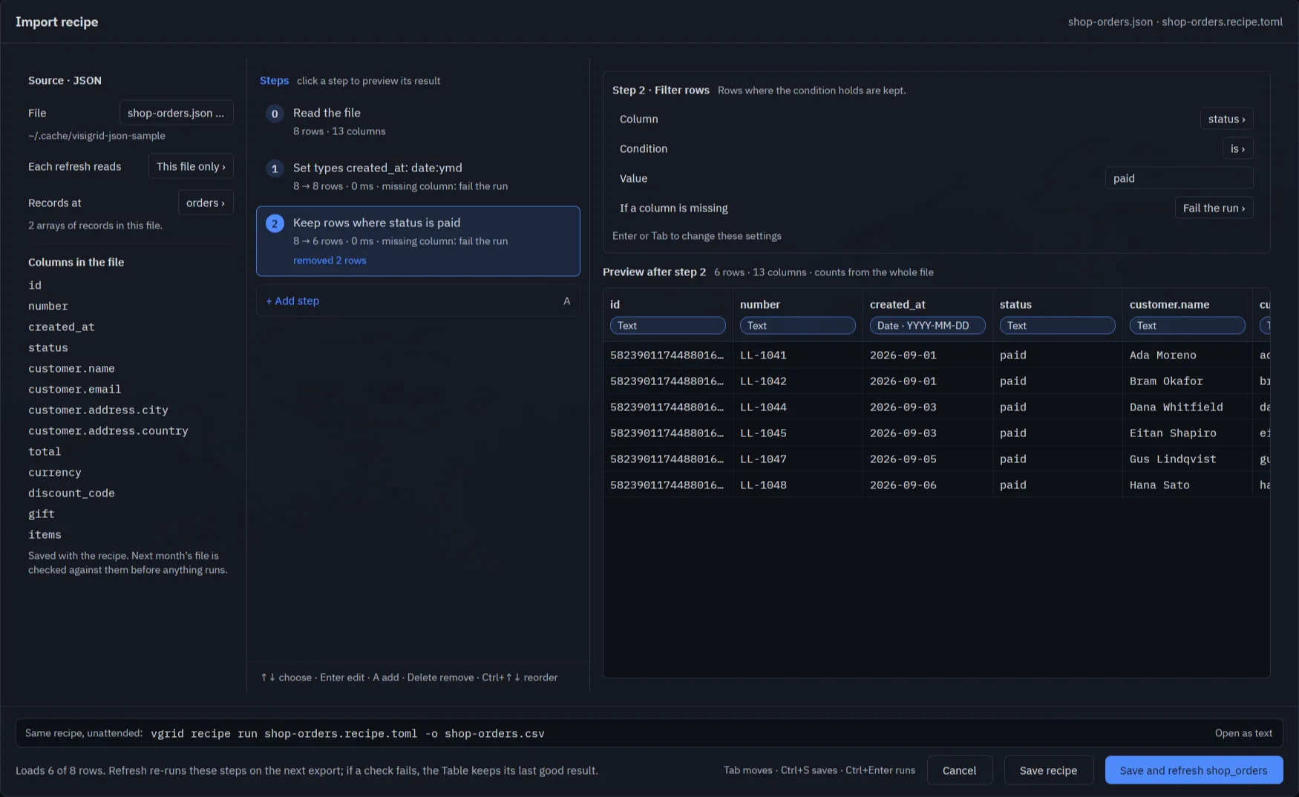Click discount_code in the columns list
The width and height of the screenshot is (1299, 797).
(x=71, y=493)
